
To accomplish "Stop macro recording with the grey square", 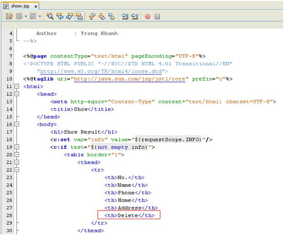I will click(157, 17).
